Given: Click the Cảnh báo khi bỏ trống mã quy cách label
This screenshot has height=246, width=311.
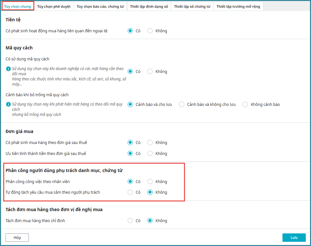Looking at the screenshot, I should pyautogui.click(x=37, y=95).
